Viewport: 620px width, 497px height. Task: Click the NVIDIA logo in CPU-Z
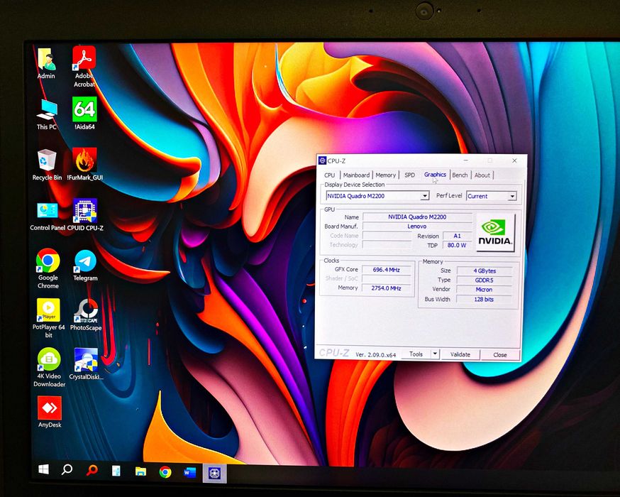495,233
